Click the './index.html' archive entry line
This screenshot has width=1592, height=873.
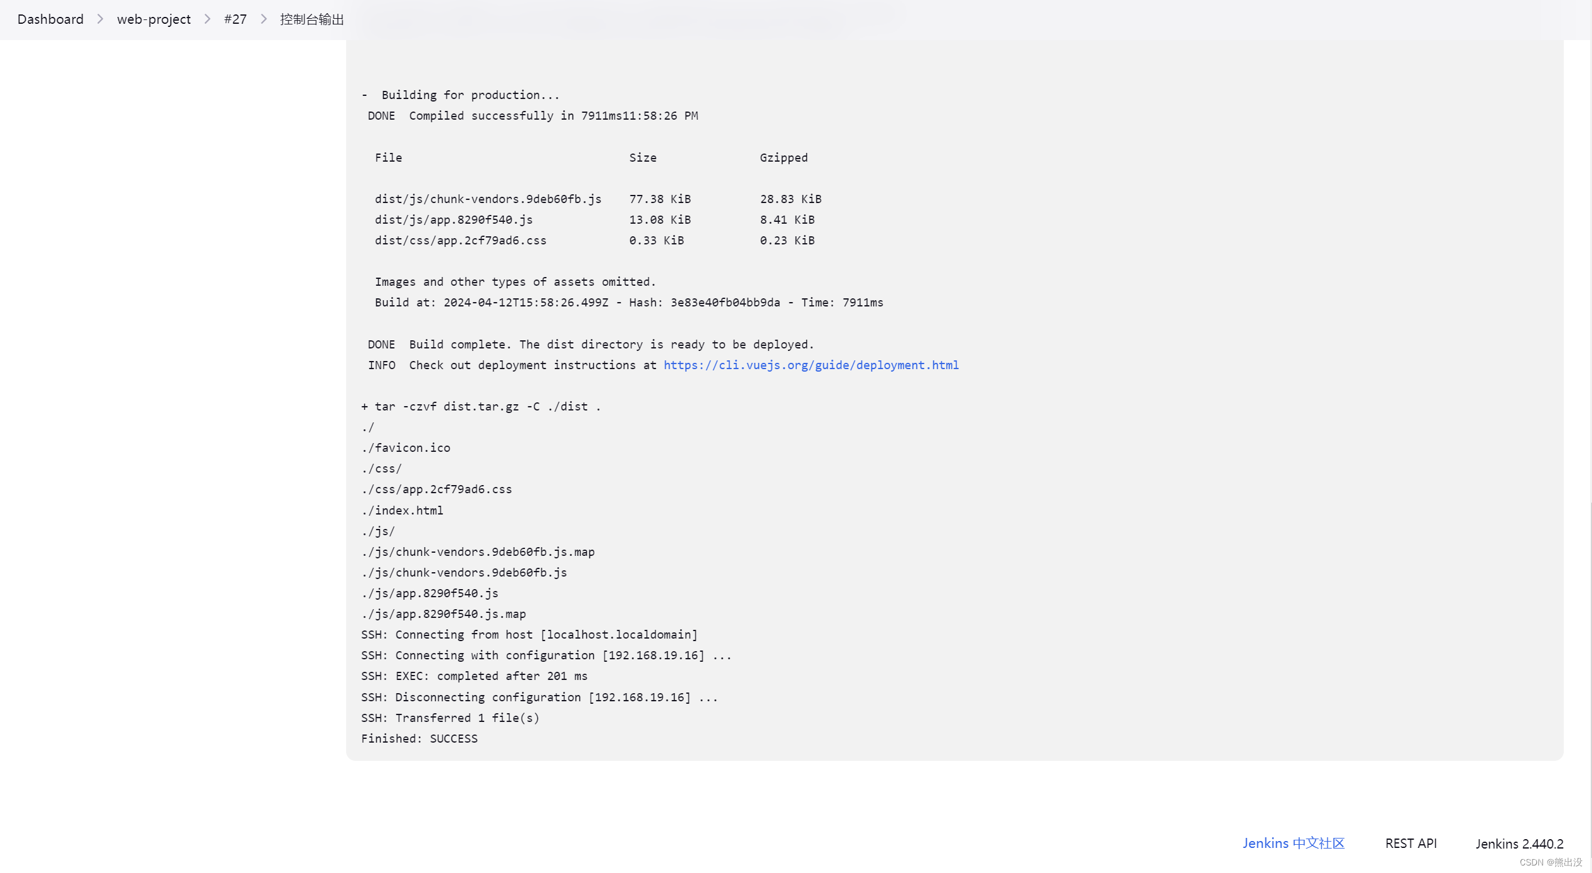[402, 511]
